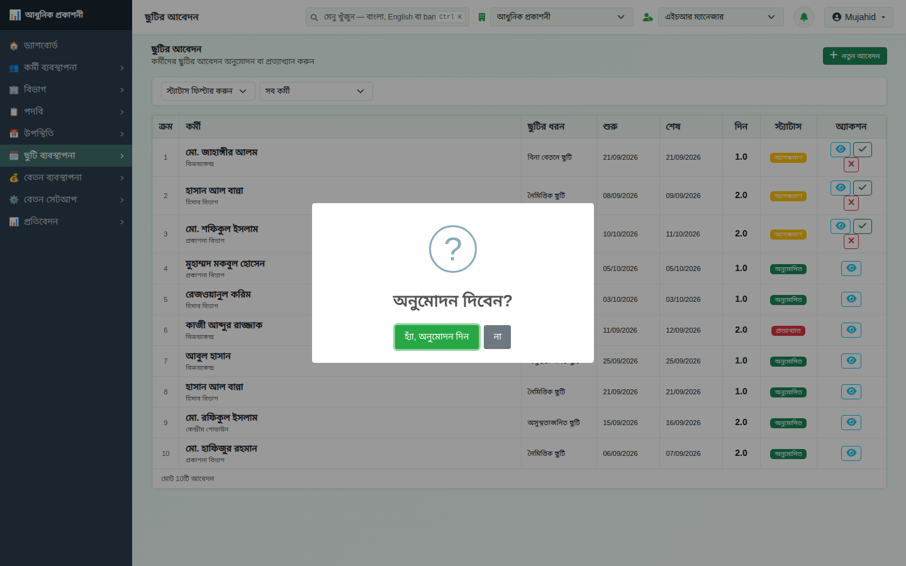Viewport: 906px width, 566px height.
Task: Expand the উপস্থিতি sidebar menu
Action: click(x=66, y=133)
